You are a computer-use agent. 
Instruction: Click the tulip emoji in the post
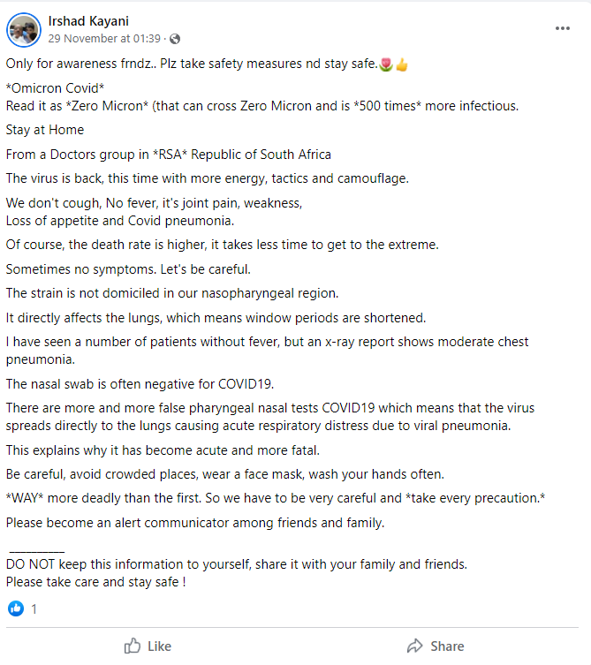pyautogui.click(x=385, y=64)
